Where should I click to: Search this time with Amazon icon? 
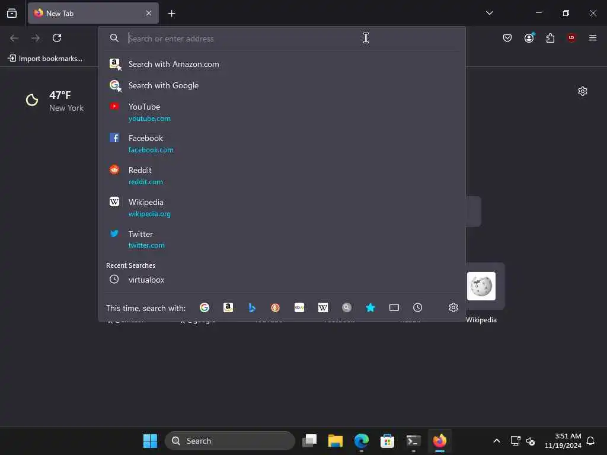point(228,307)
